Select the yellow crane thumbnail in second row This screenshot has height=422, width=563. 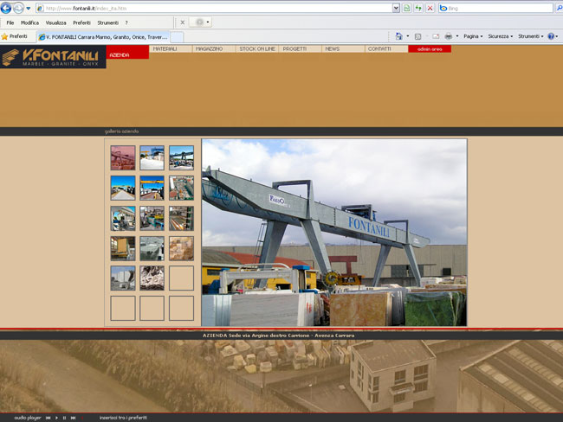pos(152,188)
